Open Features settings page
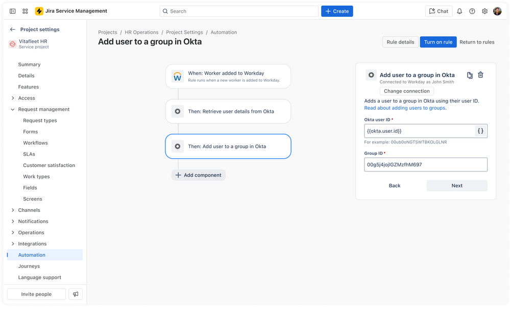Image resolution: width=510 pixels, height=320 pixels. 29,87
